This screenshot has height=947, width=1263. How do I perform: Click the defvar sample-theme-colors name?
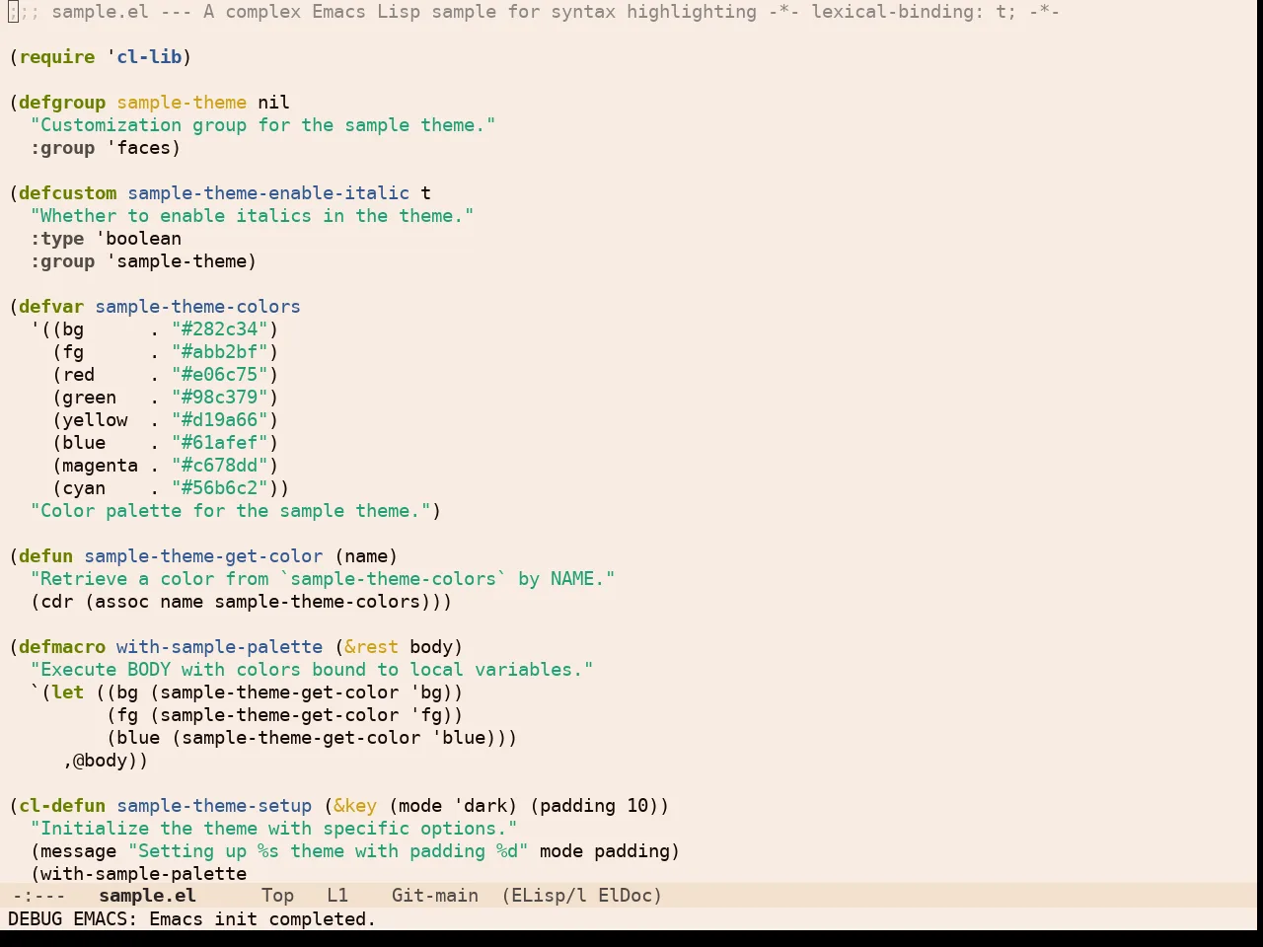(197, 307)
